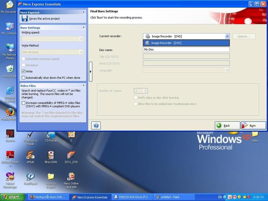Screen dimensions: 268x201
Task: Select the Internet Explorer desktop icon
Action: tap(10, 95)
